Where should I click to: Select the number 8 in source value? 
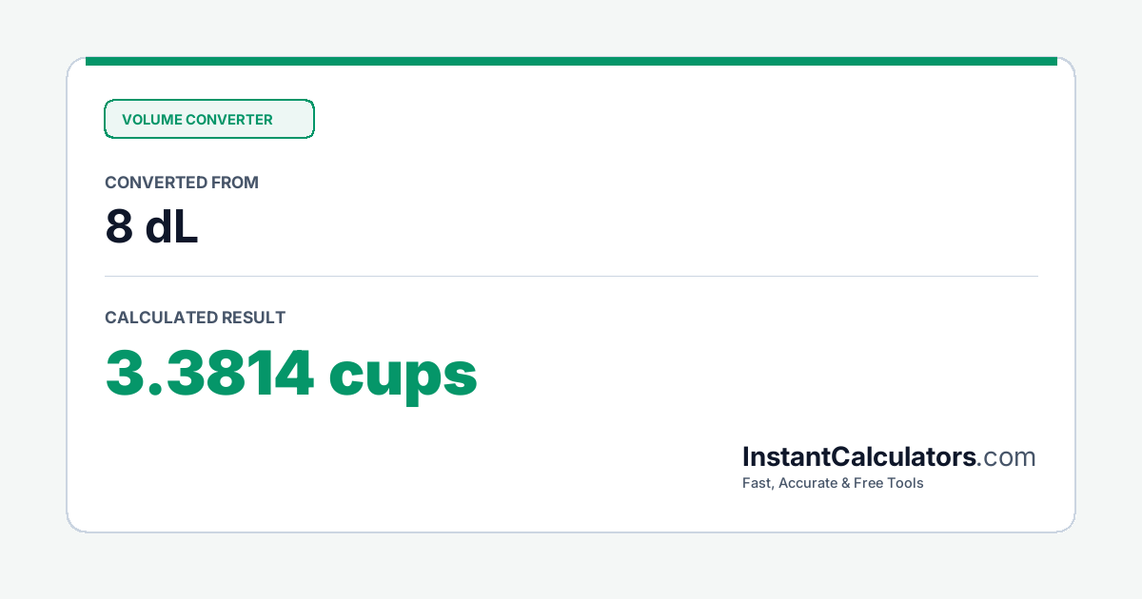[x=119, y=227]
